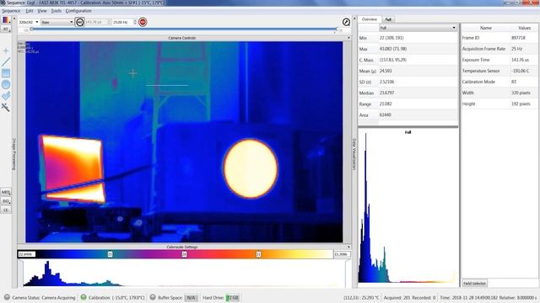Switch to the Full tab

[388, 19]
